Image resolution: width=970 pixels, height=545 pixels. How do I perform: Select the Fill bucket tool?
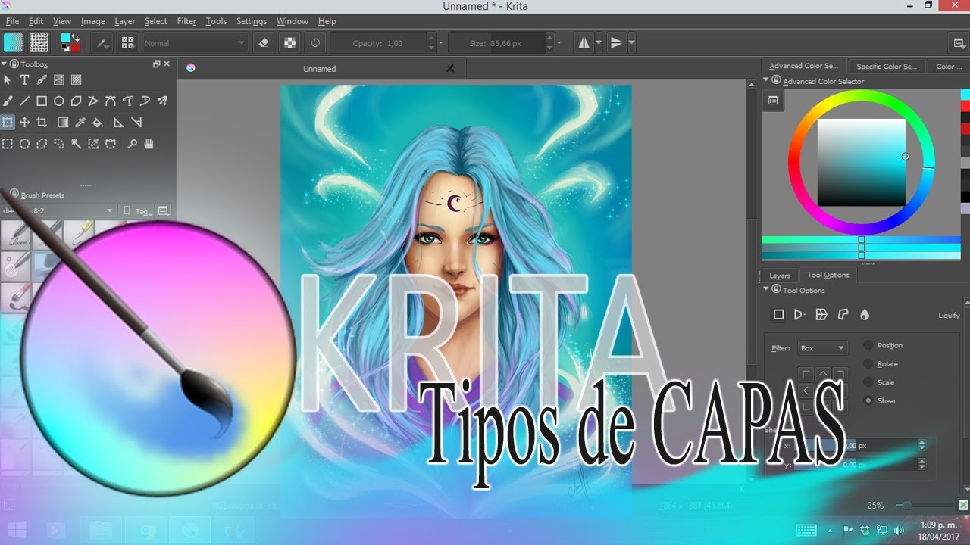(97, 122)
